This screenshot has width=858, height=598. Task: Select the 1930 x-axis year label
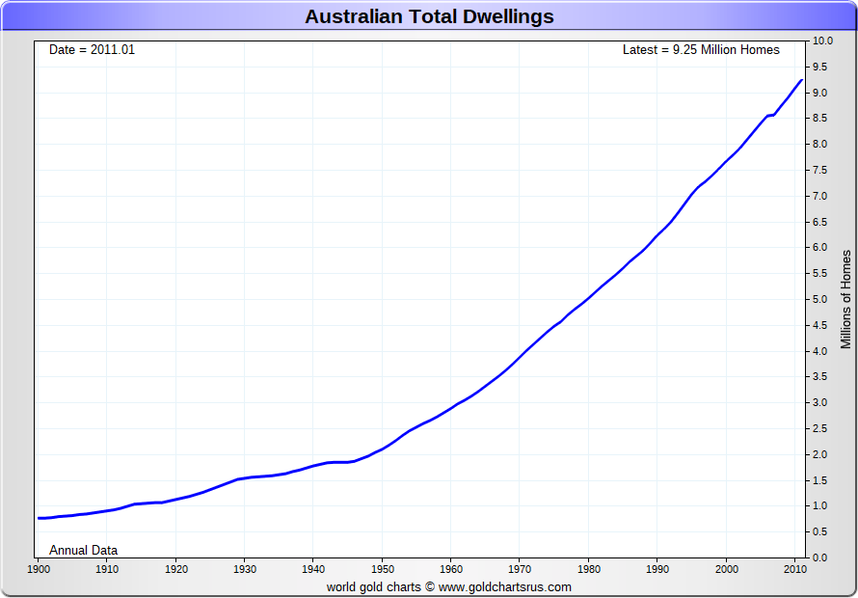click(x=245, y=569)
